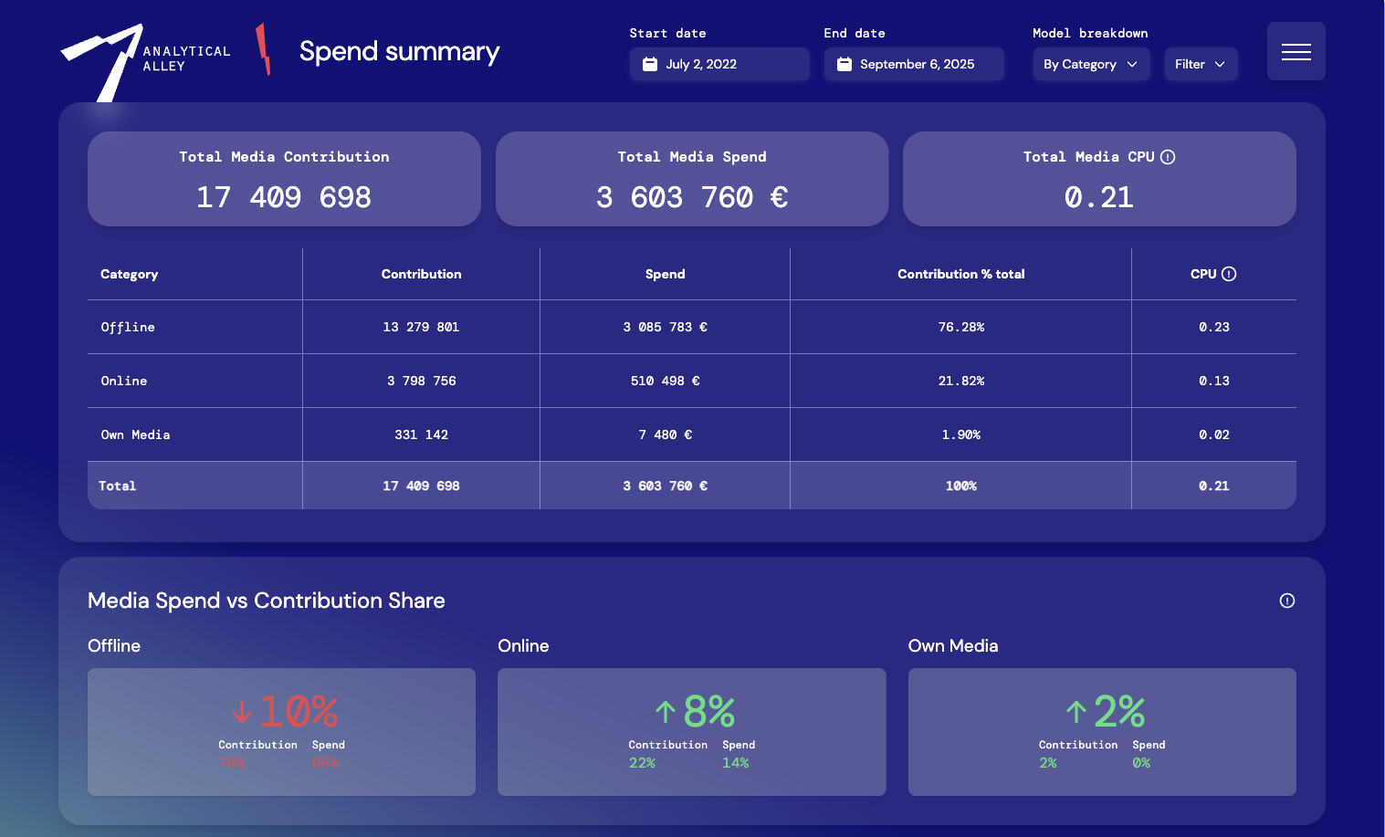Open the hamburger menu

[x=1296, y=52]
